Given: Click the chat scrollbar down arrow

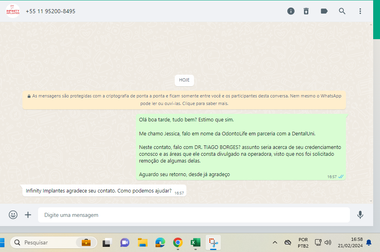Looking at the screenshot, I should click(371, 201).
